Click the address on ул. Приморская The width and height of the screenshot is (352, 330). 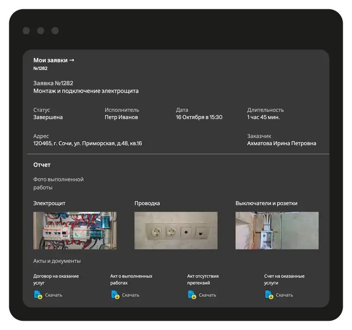[88, 143]
